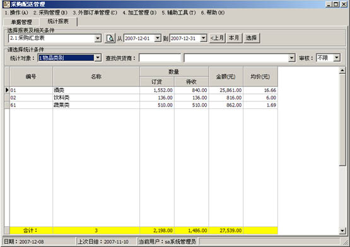Click the 选择 button

click(x=252, y=38)
